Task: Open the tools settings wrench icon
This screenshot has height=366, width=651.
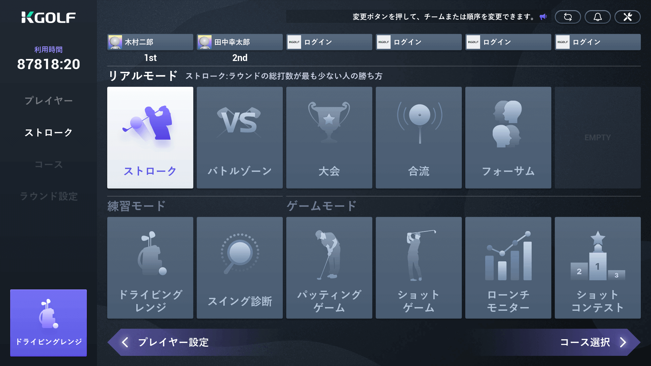Action: pos(627,17)
